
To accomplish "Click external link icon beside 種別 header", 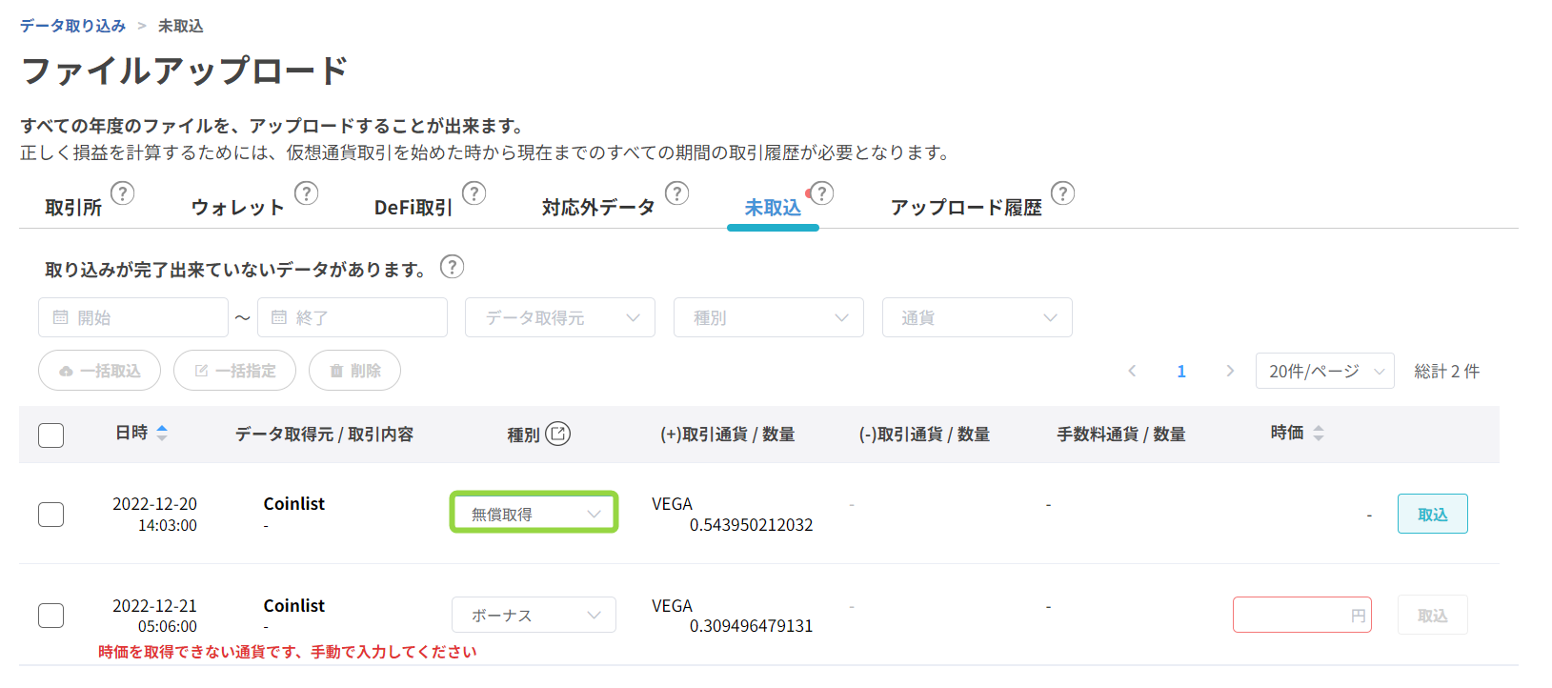I will (558, 434).
